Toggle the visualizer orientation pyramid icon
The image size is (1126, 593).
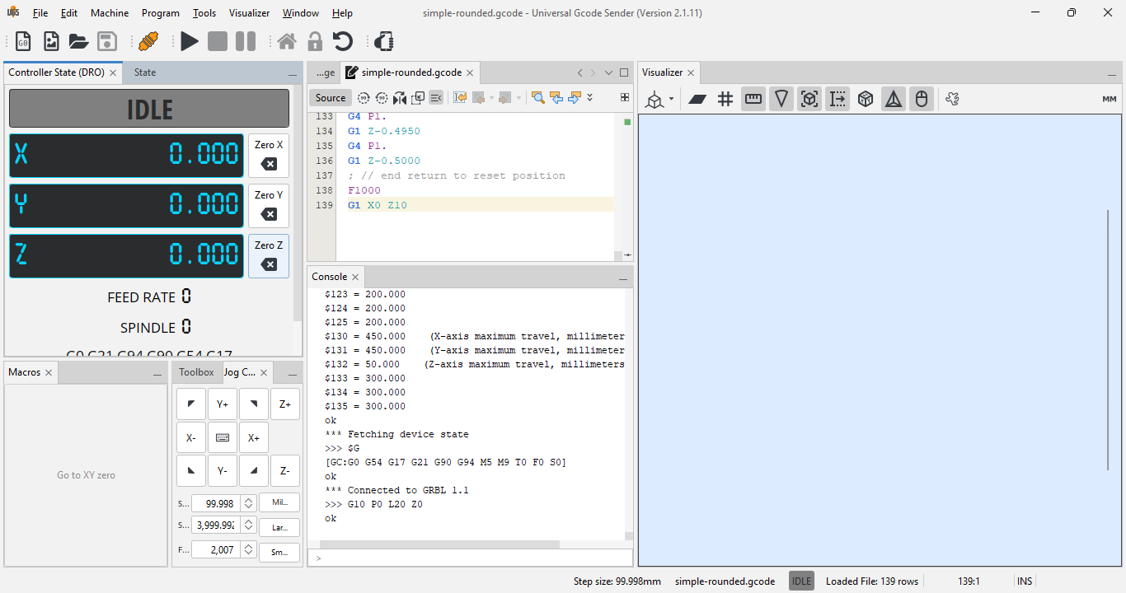[x=894, y=100]
